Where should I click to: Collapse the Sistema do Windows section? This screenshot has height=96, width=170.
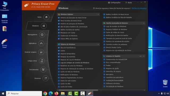click(x=98, y=45)
